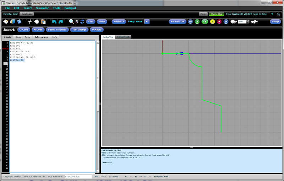Pause the simulation with the yellow button
Screen dimensions: 284x181
click(x=212, y=22)
